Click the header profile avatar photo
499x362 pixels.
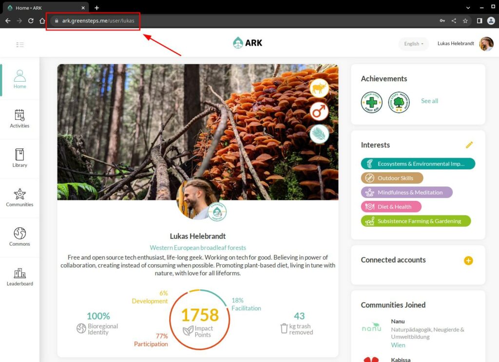[487, 43]
